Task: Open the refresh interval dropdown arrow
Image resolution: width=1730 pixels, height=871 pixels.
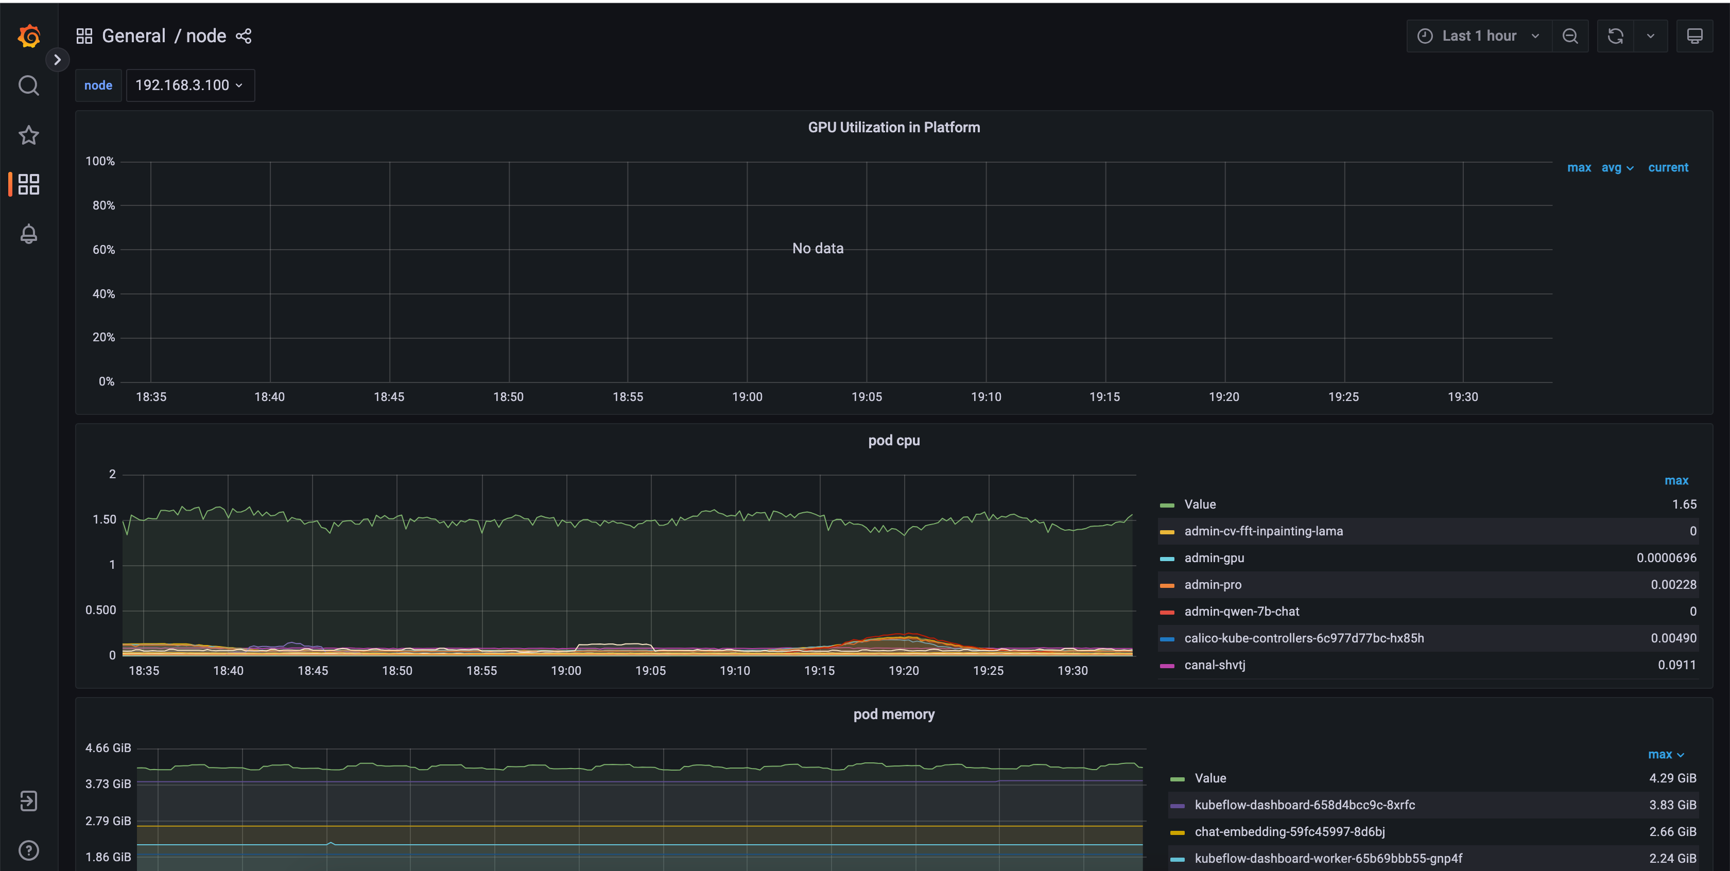Action: coord(1650,36)
